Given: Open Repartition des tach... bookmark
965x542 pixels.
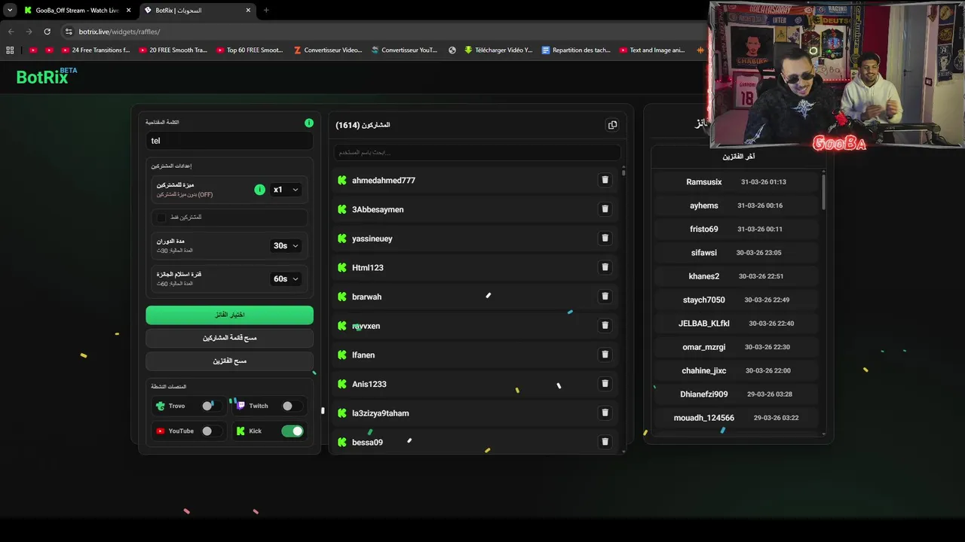Looking at the screenshot, I should [576, 50].
